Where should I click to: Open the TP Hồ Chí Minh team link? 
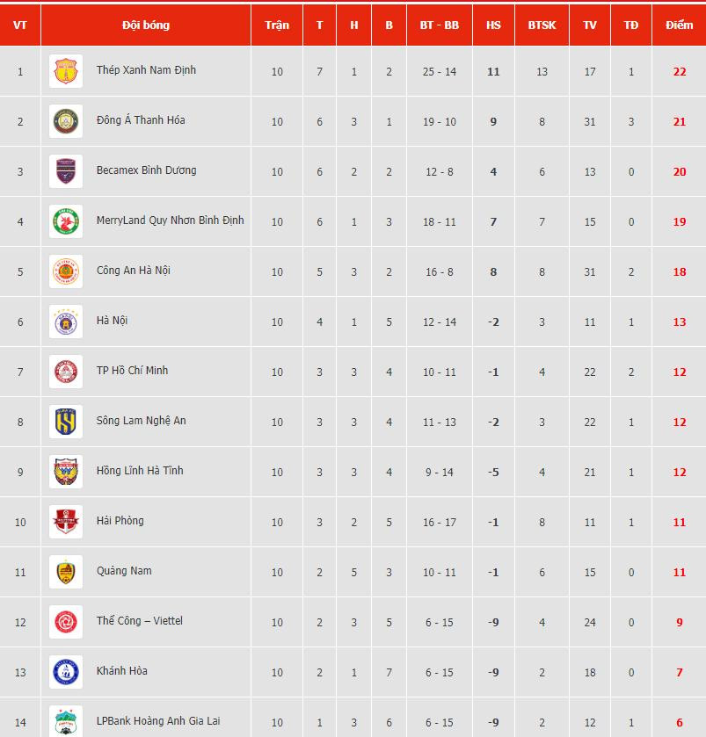(132, 371)
